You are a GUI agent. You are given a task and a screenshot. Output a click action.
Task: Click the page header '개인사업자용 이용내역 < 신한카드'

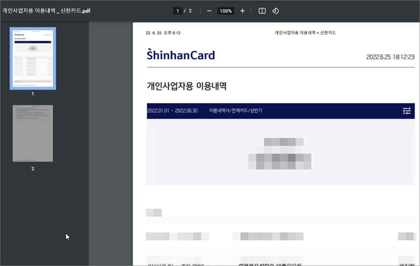[305, 33]
